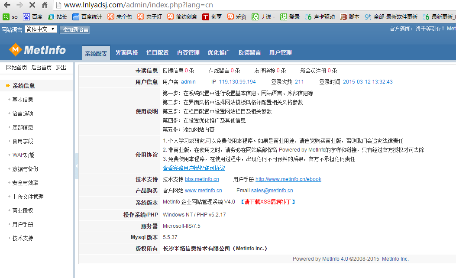The height and width of the screenshot is (278, 456).
Task: Open the 网站语言 简体中文 dropdown
Action: [x=41, y=29]
